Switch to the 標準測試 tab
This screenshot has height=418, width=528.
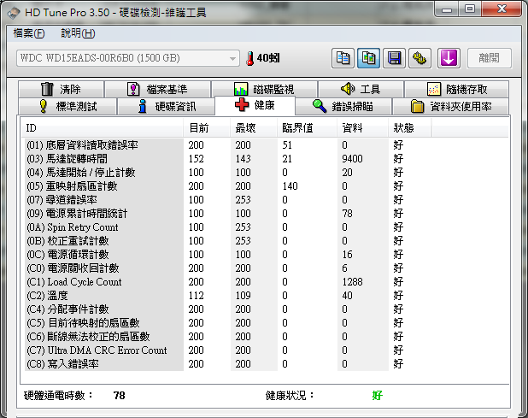point(67,107)
